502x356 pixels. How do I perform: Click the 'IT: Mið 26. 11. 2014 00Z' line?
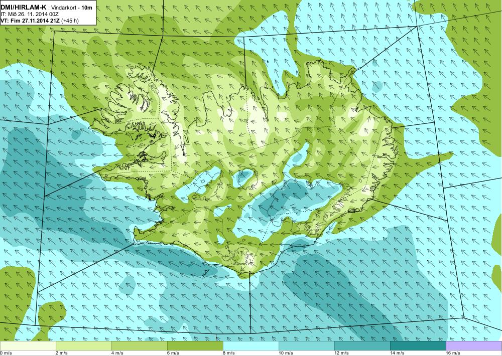click(30, 14)
